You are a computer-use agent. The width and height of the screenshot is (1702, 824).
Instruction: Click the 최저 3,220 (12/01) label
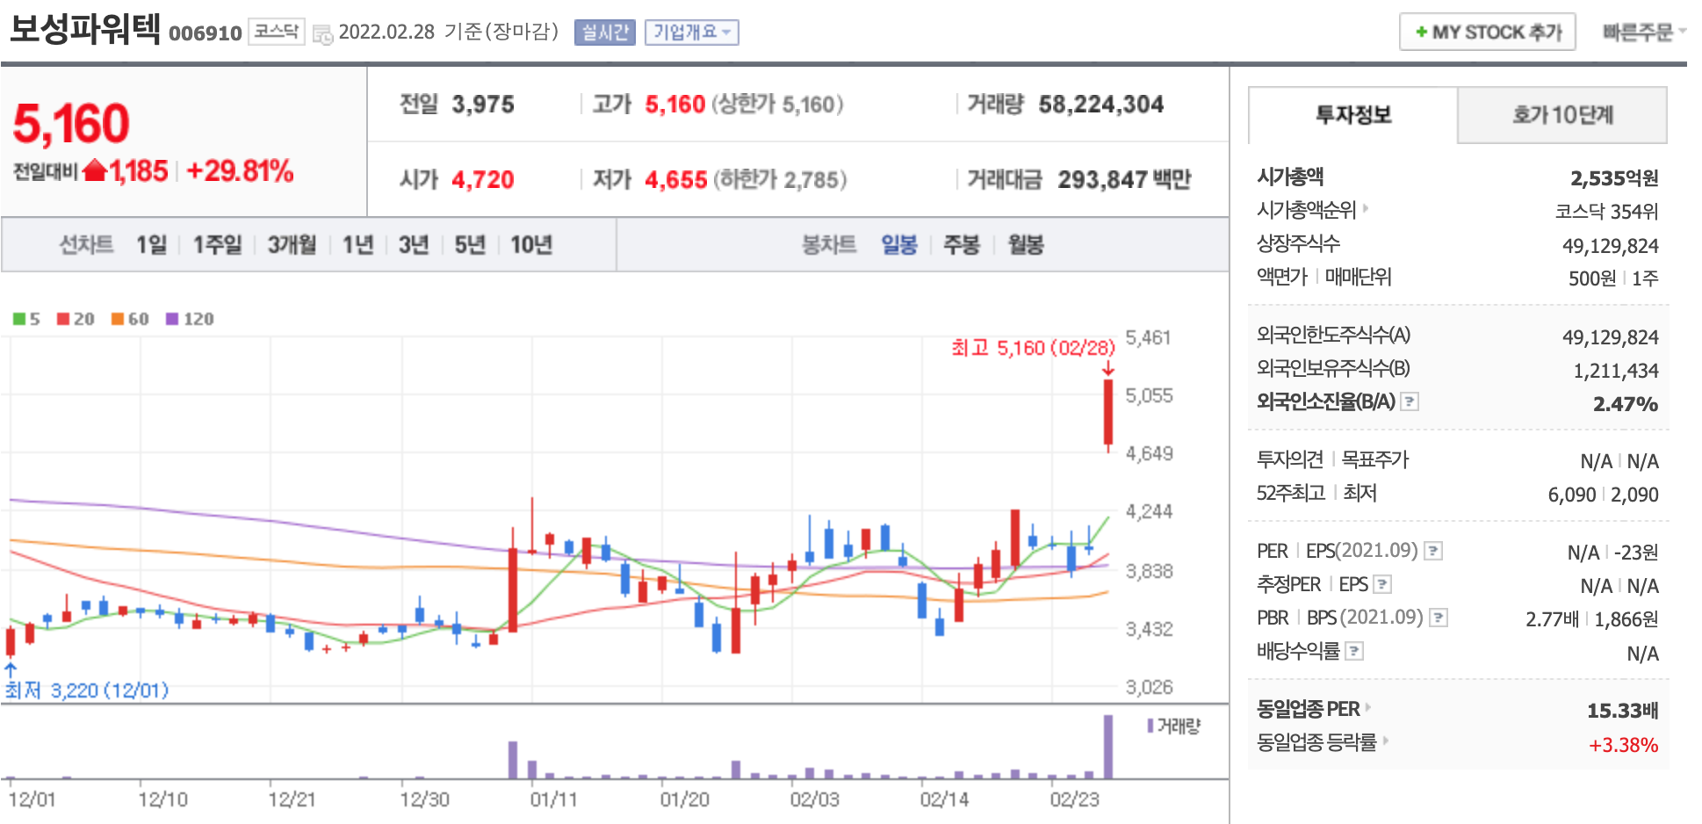86,690
